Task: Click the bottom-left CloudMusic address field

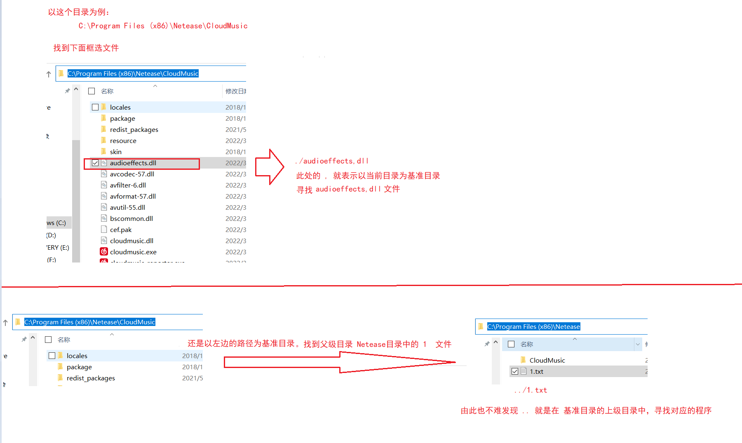Action: 108,322
